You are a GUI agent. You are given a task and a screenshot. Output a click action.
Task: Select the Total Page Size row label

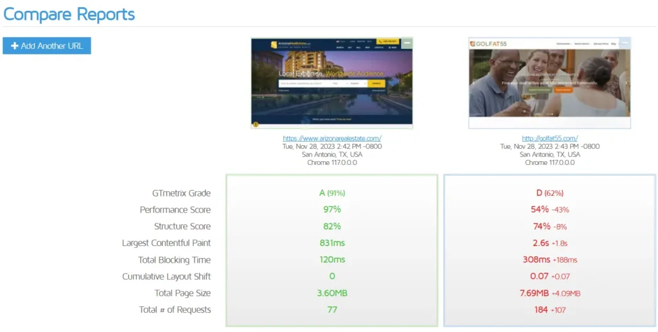(x=182, y=293)
